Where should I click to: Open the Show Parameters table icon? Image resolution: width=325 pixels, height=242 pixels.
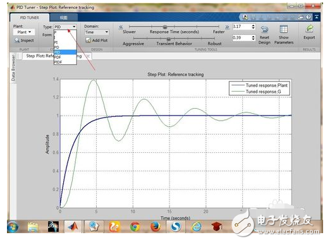point(284,29)
